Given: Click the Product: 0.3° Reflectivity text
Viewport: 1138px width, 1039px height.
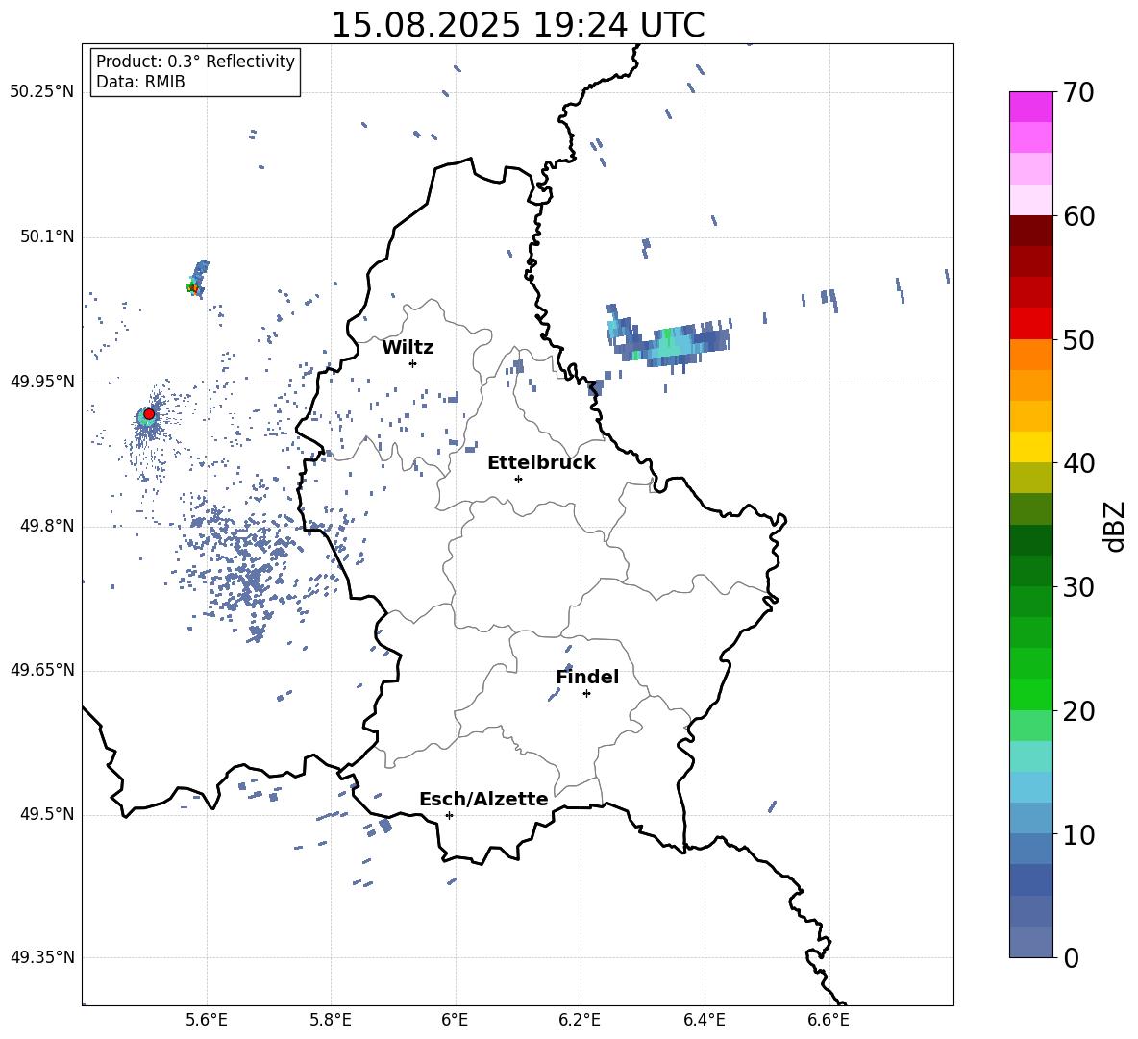Looking at the screenshot, I should coord(195,61).
